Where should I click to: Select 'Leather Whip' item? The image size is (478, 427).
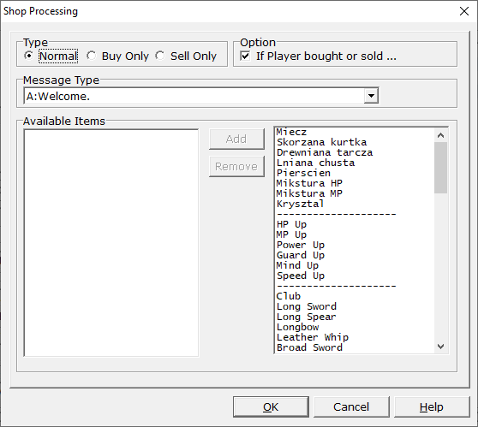click(x=355, y=337)
